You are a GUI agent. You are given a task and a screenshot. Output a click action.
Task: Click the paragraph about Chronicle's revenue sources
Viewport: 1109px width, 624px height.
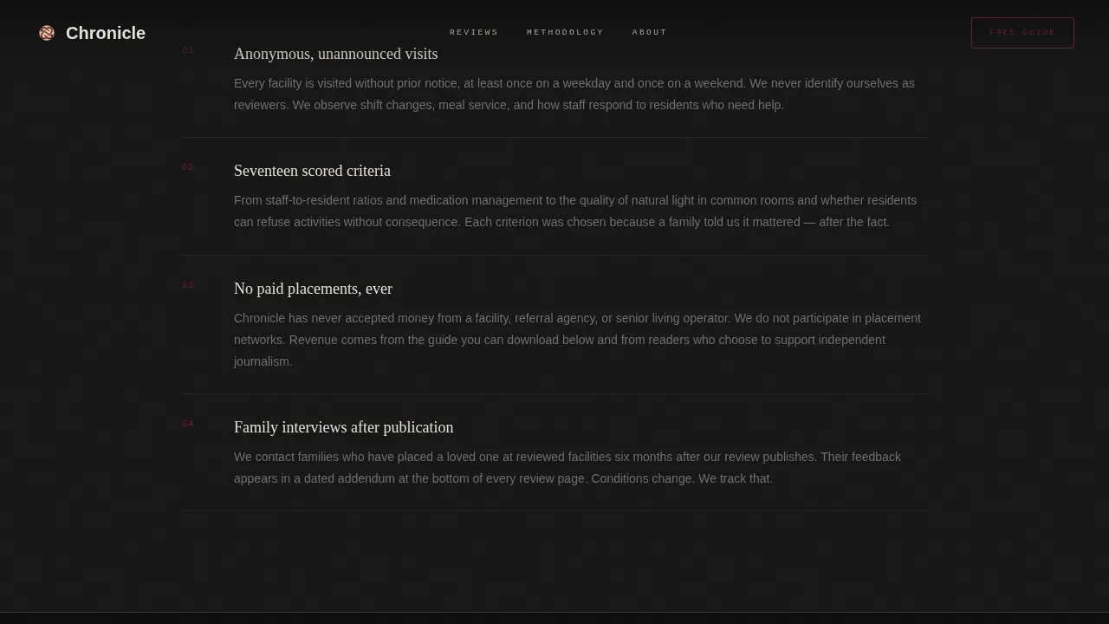tap(577, 340)
